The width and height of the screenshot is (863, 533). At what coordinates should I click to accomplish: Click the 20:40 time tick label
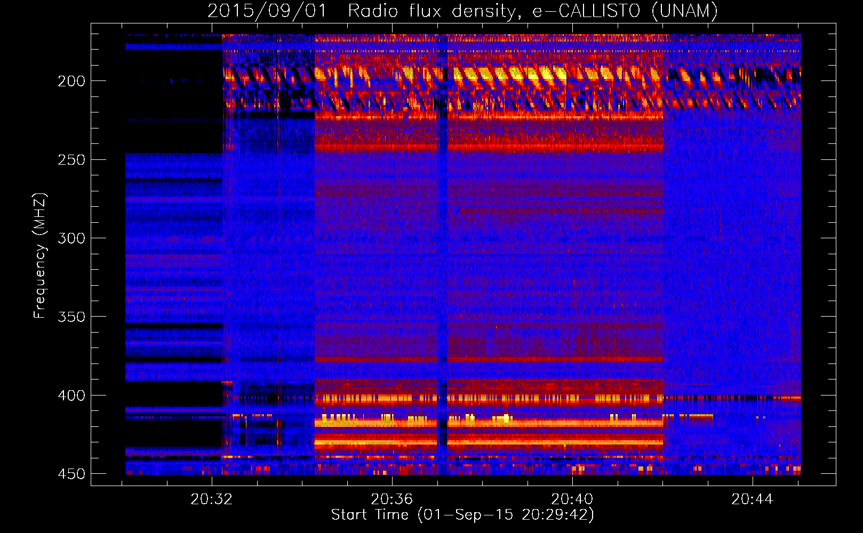(572, 499)
